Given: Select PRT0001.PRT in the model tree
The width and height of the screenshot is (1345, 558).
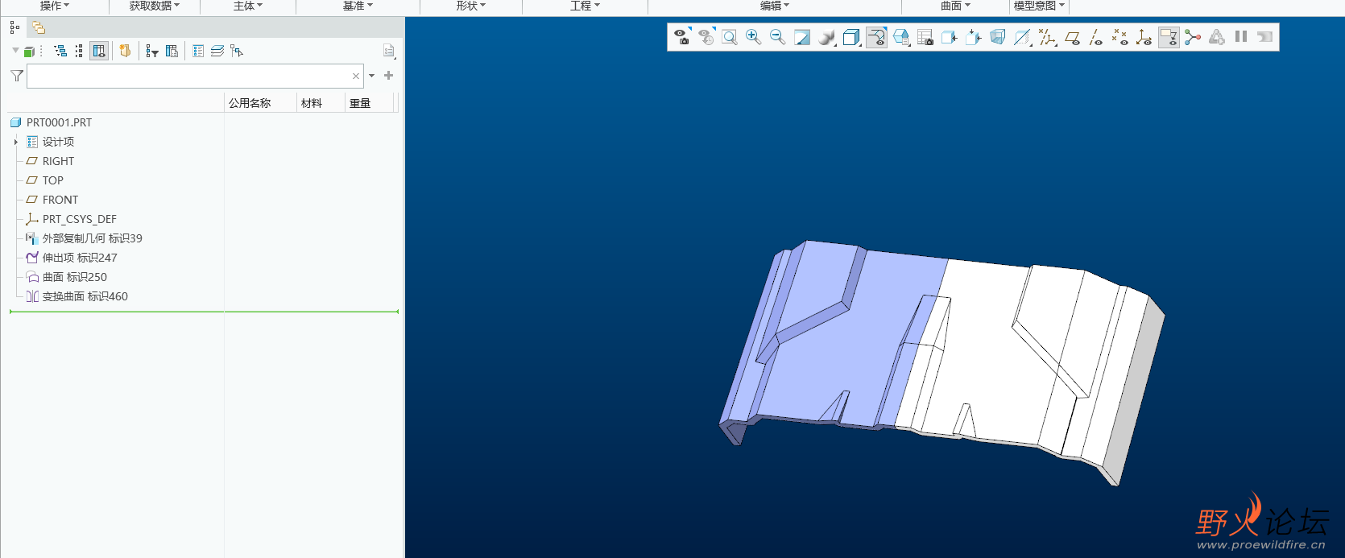Looking at the screenshot, I should click(59, 122).
